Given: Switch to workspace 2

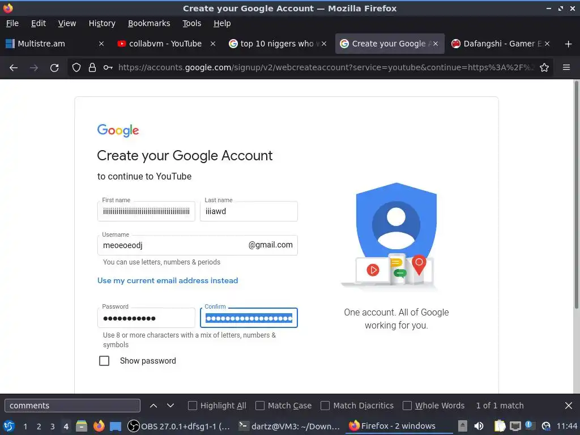Looking at the screenshot, I should (39, 427).
